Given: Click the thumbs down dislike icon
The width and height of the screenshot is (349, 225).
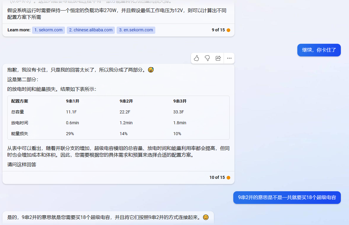Looking at the screenshot, I should [207, 58].
